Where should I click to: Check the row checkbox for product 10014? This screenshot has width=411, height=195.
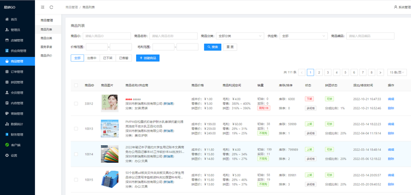[x=76, y=154]
